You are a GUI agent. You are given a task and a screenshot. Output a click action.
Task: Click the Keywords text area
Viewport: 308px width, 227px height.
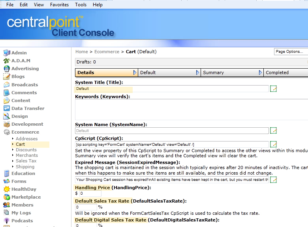coord(192,110)
